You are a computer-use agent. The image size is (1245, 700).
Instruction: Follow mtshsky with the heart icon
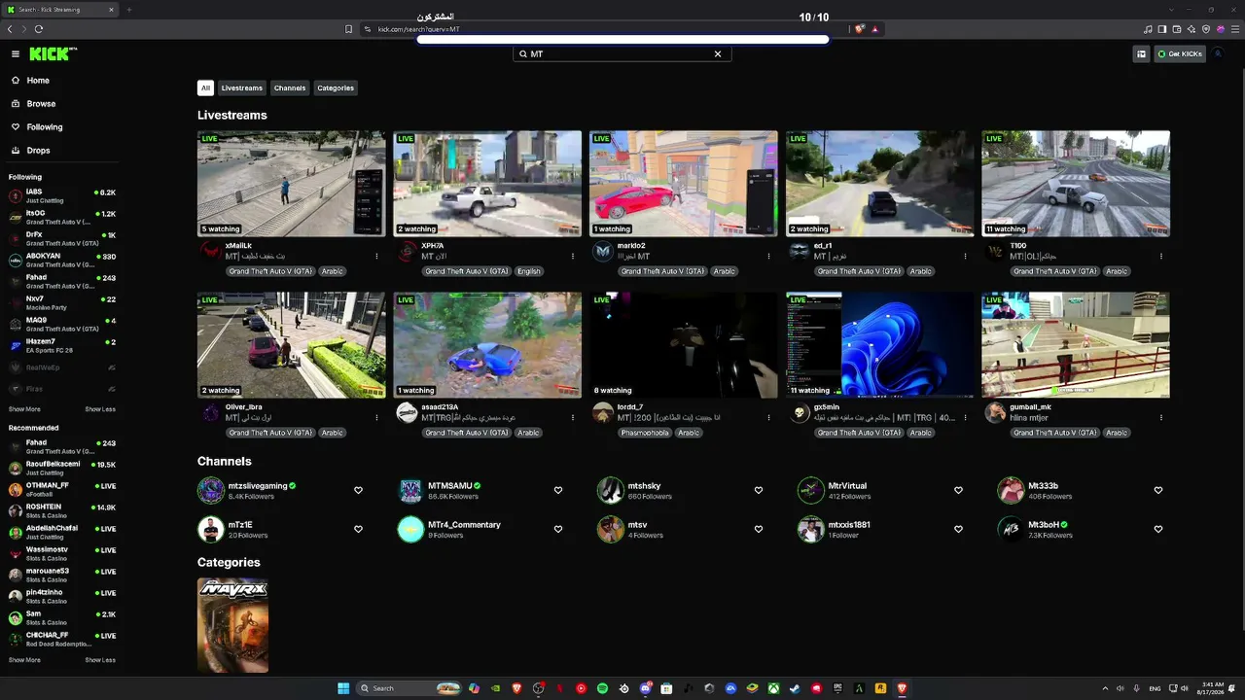pos(759,490)
